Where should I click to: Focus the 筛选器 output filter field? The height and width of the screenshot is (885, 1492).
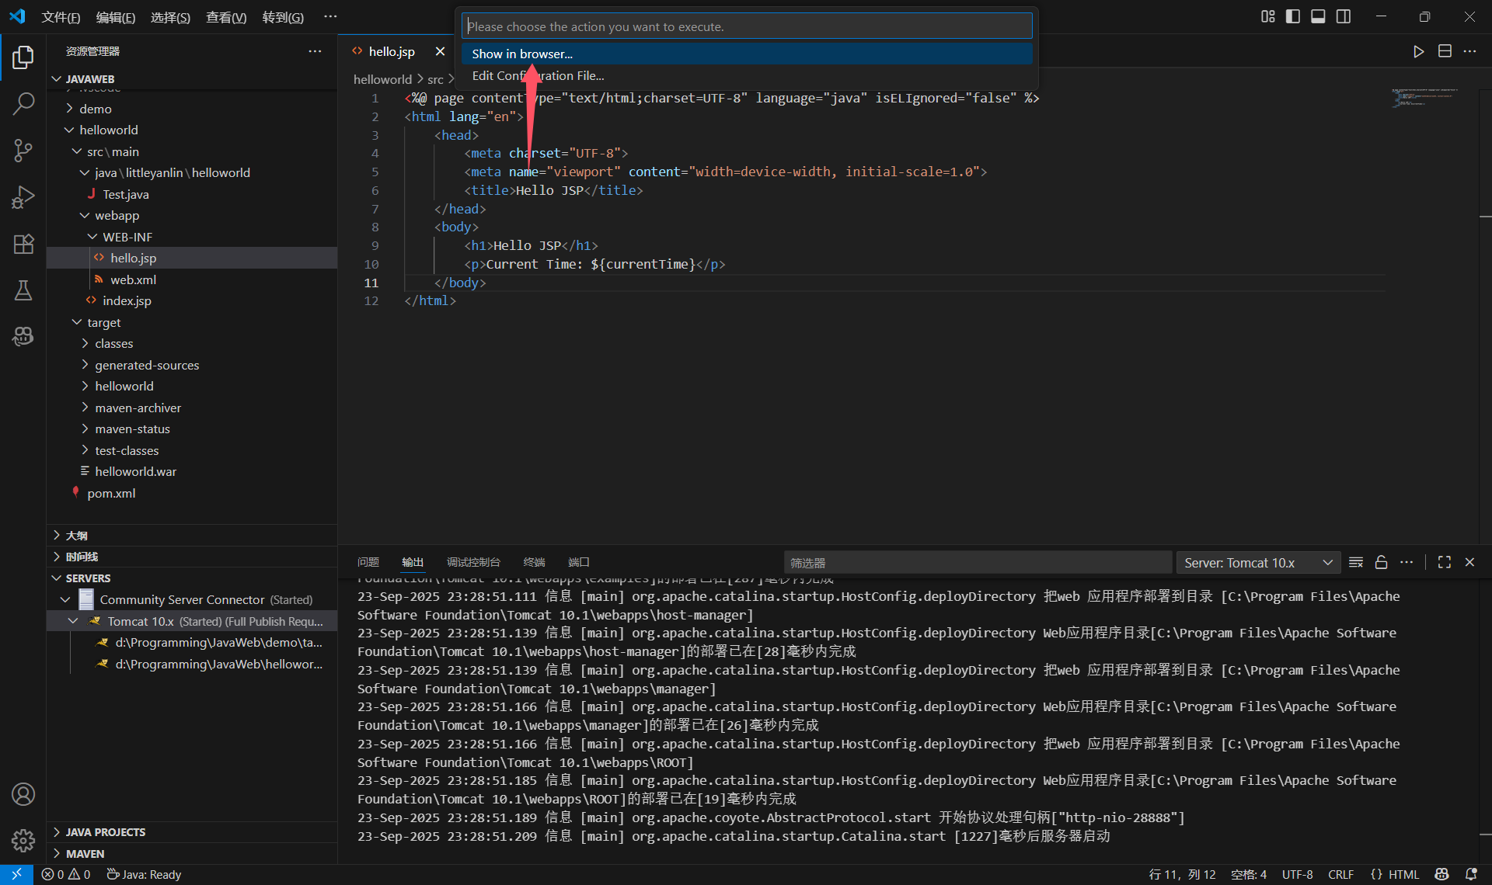(x=977, y=563)
